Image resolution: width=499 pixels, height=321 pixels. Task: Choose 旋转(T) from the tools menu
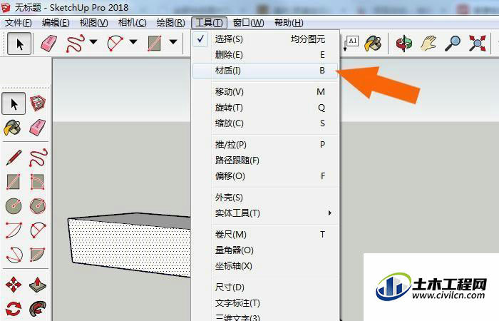(264, 108)
